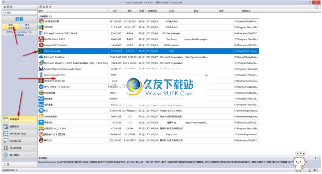Sort by the 安装日期 column header
The width and height of the screenshot is (322, 174).
pyautogui.click(x=152, y=11)
